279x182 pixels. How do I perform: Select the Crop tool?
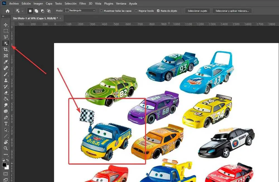[x=6, y=49]
